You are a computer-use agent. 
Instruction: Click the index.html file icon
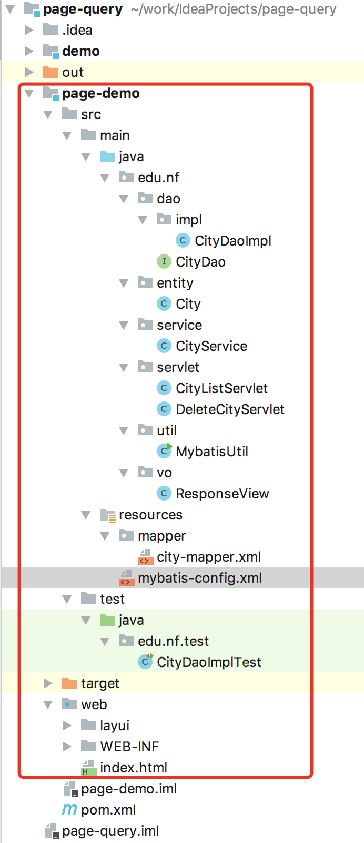tap(88, 768)
